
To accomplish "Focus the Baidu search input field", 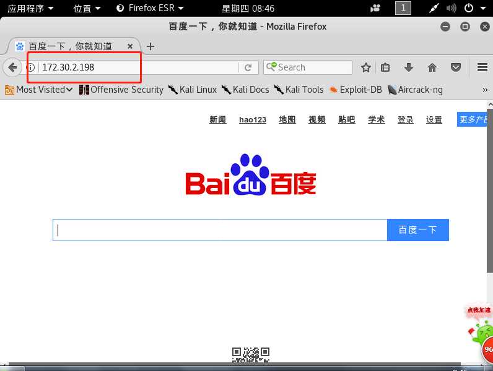I will (x=220, y=230).
